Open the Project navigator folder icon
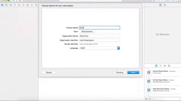181x101 pixels. [2, 5]
